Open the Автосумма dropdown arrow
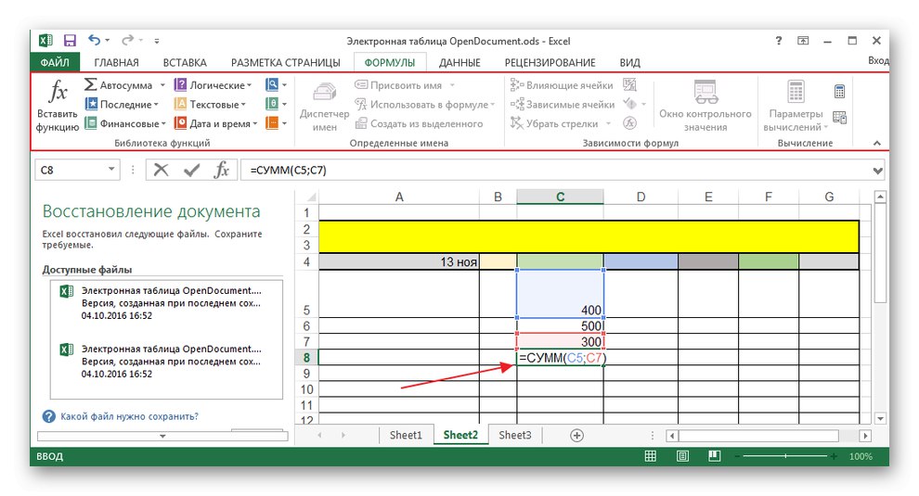The image size is (919, 496). pos(163,85)
